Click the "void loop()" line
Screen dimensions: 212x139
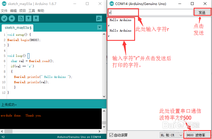(16, 56)
